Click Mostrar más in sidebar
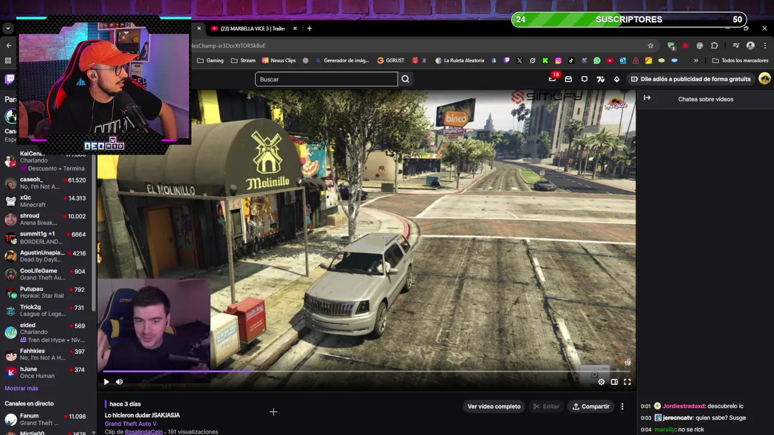This screenshot has height=435, width=774. coord(21,388)
